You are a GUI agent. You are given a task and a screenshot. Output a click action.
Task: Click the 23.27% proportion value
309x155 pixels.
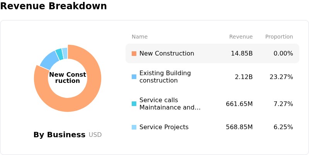[281, 77]
